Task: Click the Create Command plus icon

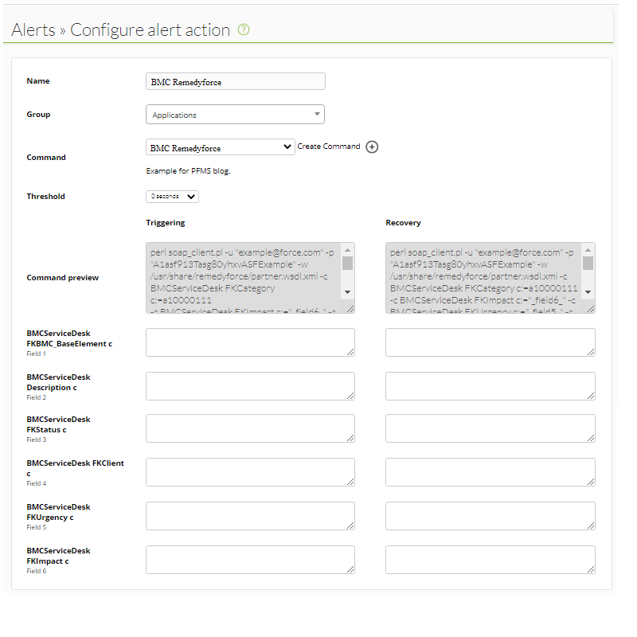Action: coord(372,147)
